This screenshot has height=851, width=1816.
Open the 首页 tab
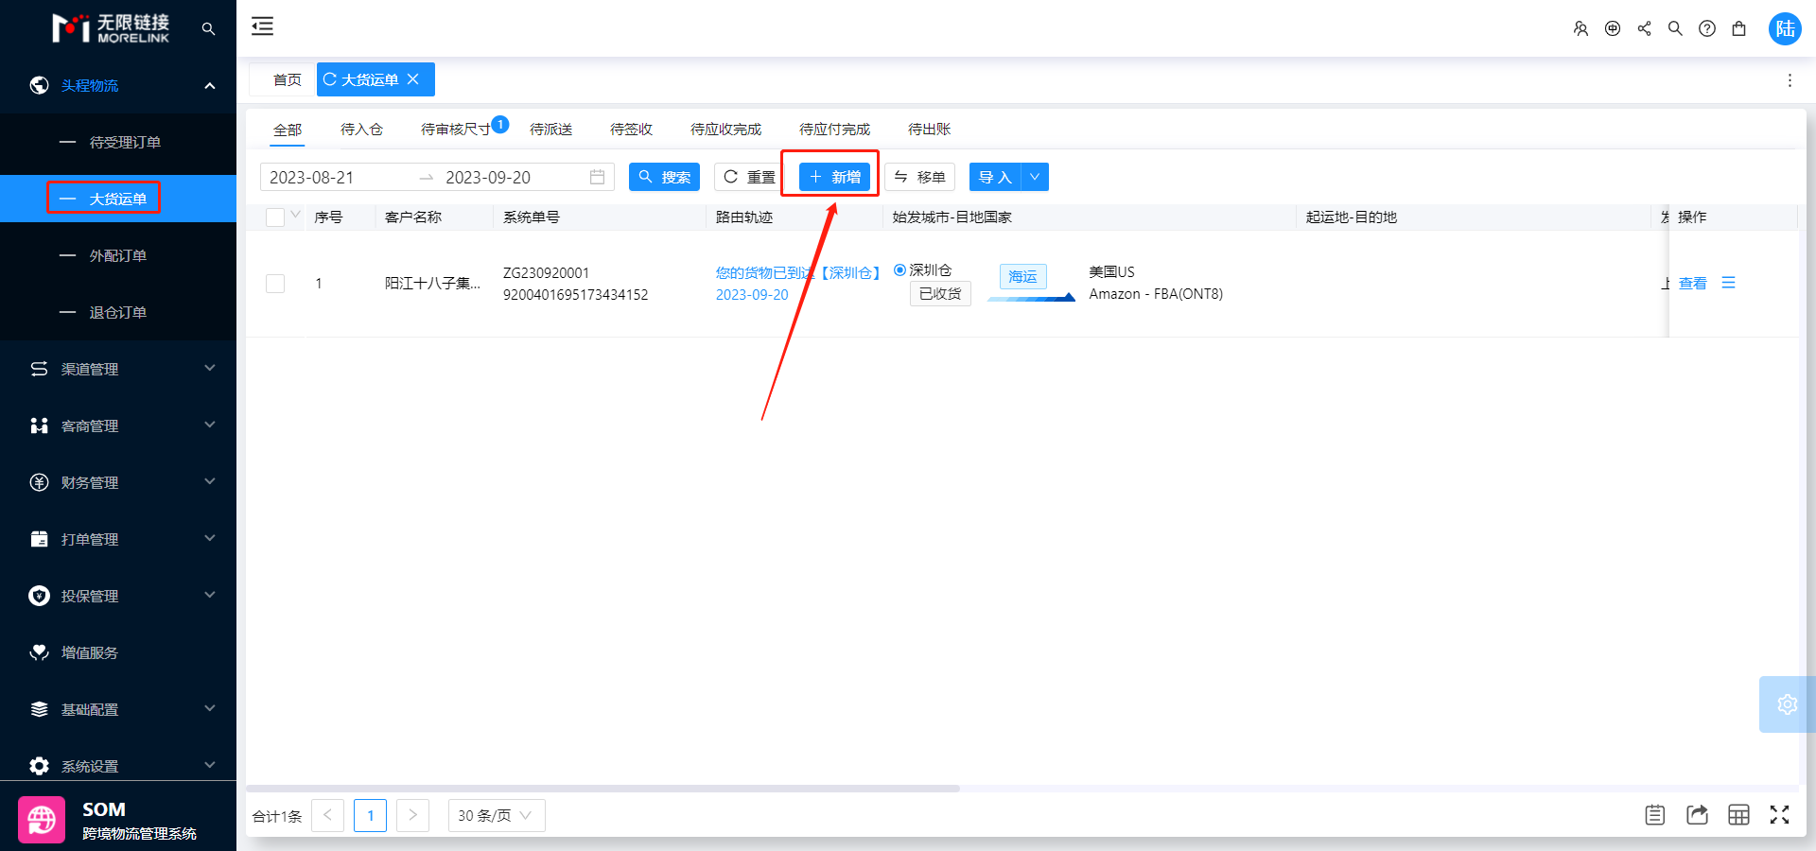pos(288,79)
